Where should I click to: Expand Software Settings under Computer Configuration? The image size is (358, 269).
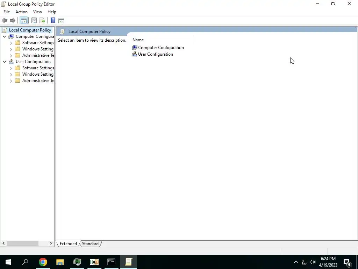(11, 43)
